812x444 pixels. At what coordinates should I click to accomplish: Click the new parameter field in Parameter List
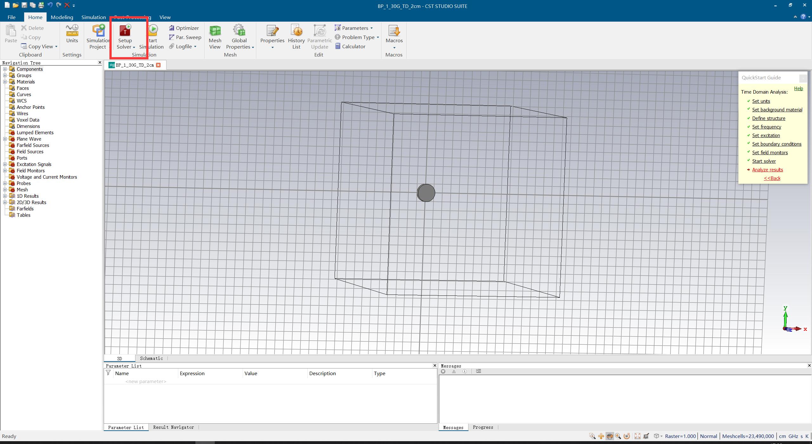[146, 381]
